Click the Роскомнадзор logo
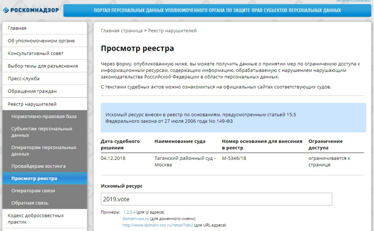The height and width of the screenshot is (231, 374). [31, 10]
